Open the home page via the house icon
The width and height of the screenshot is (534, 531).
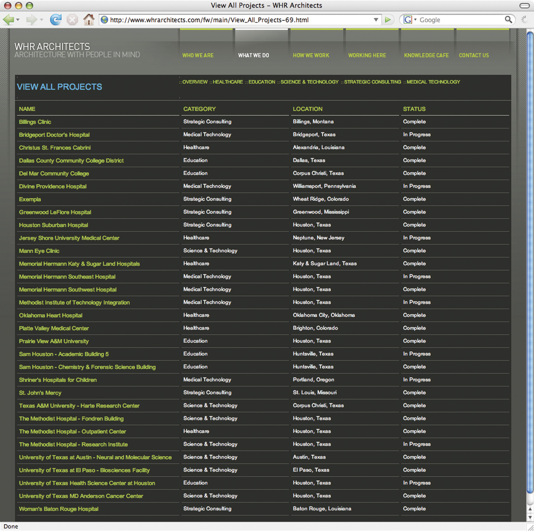tap(89, 20)
